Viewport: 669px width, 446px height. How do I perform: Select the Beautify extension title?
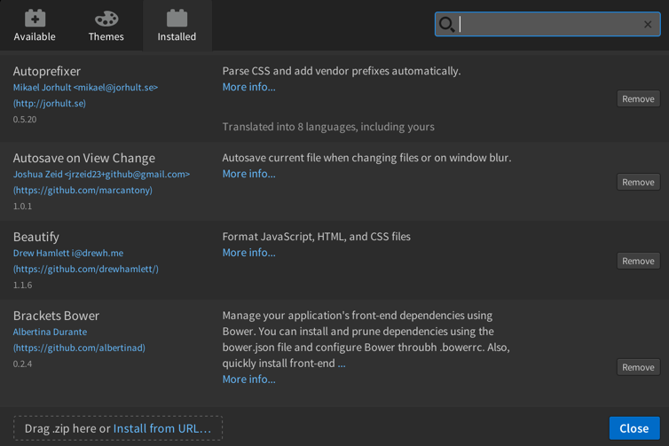pyautogui.click(x=36, y=237)
